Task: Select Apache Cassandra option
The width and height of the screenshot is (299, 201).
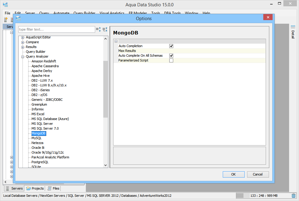Action: (45, 66)
